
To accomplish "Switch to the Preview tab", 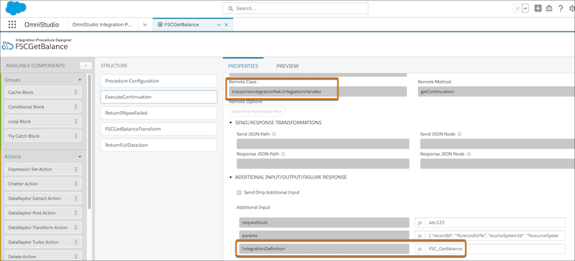I will coord(287,66).
